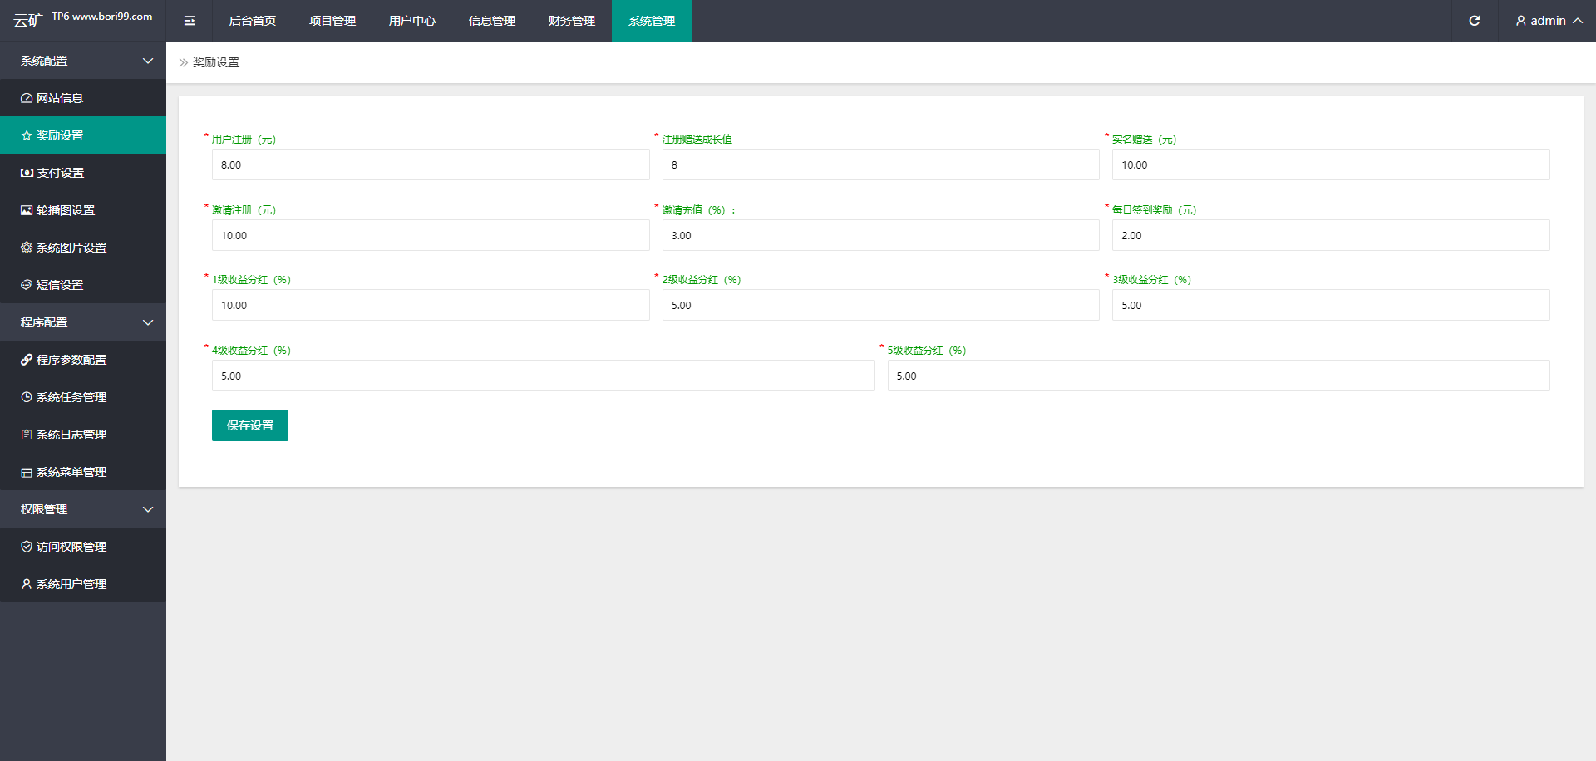Click the 用户注册（元）label
The height and width of the screenshot is (761, 1596).
(244, 139)
